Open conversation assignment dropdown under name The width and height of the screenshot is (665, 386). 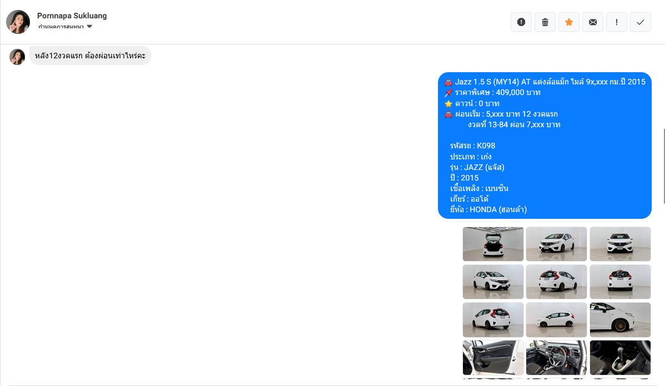(x=65, y=27)
